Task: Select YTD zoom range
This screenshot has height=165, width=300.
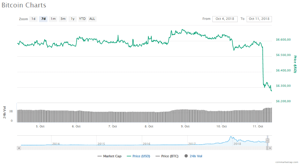Action: [82, 19]
